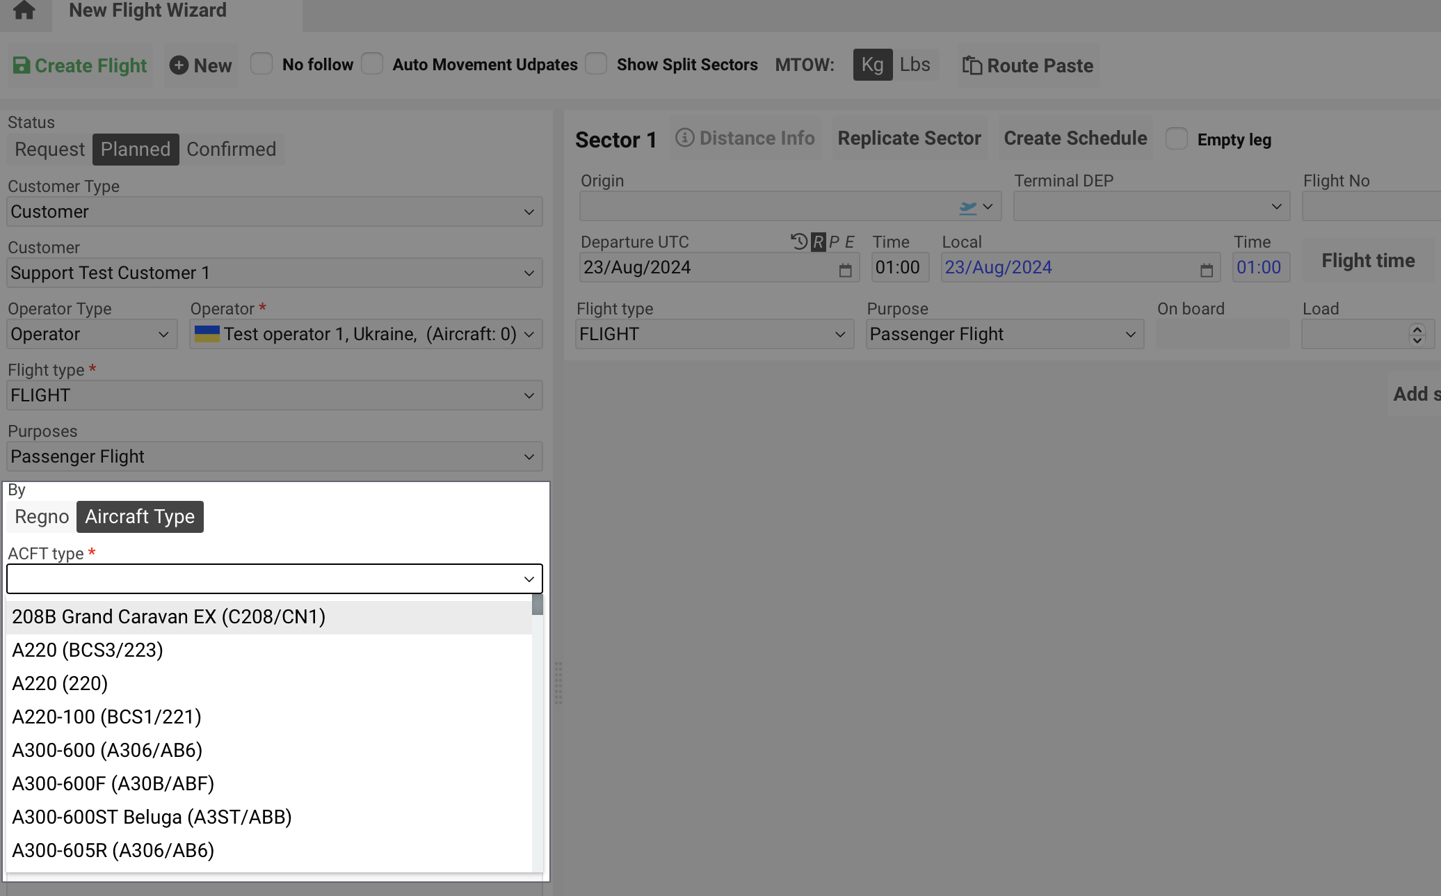Open the Local date calendar icon
Screen dimensions: 1441x896
(x=1206, y=270)
